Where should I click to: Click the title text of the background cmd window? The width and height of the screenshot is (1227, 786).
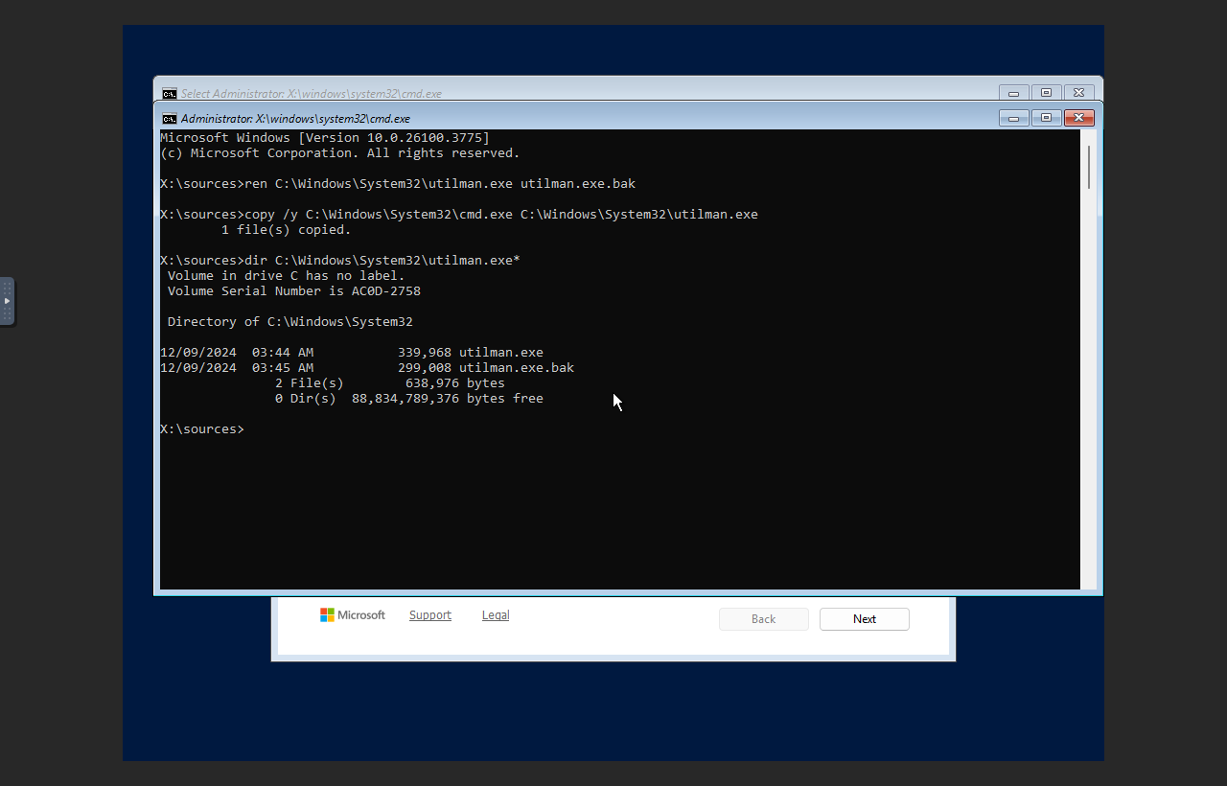coord(312,94)
